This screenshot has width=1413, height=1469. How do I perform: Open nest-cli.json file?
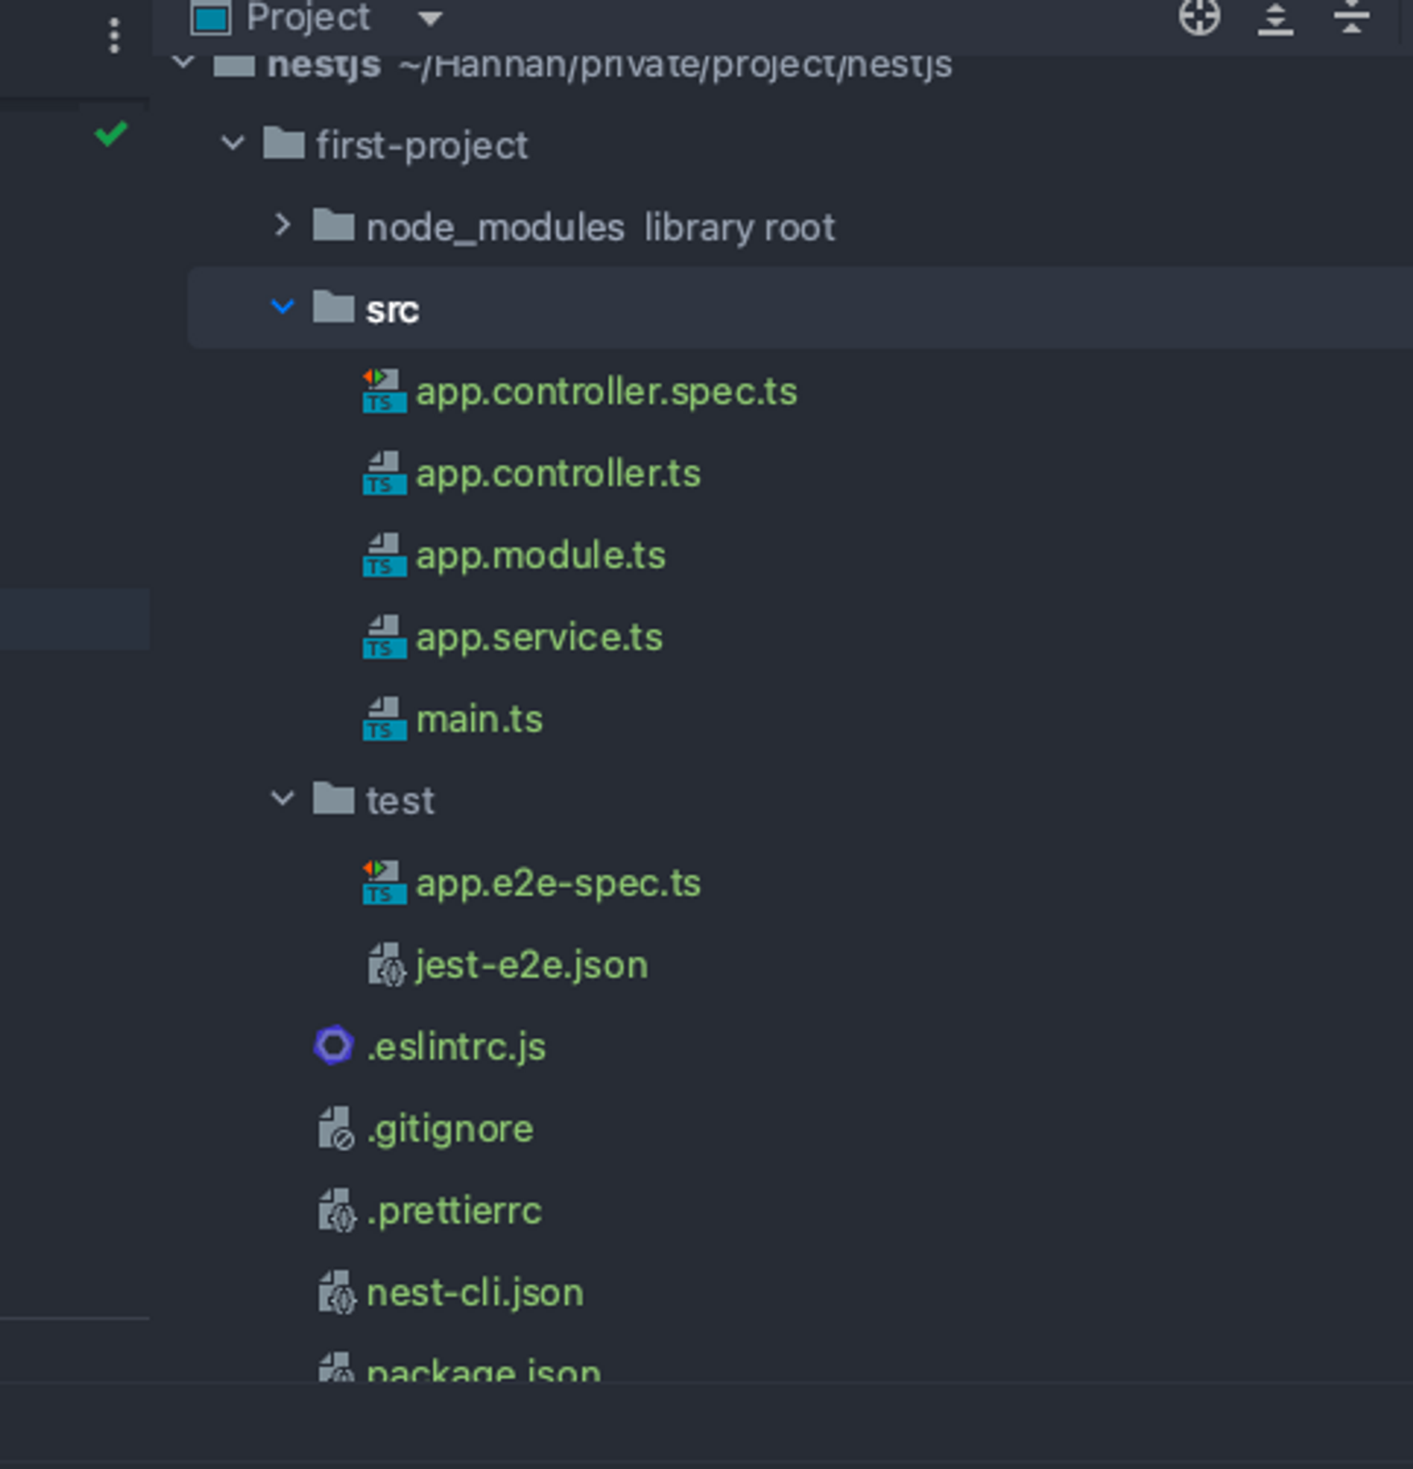[475, 1294]
